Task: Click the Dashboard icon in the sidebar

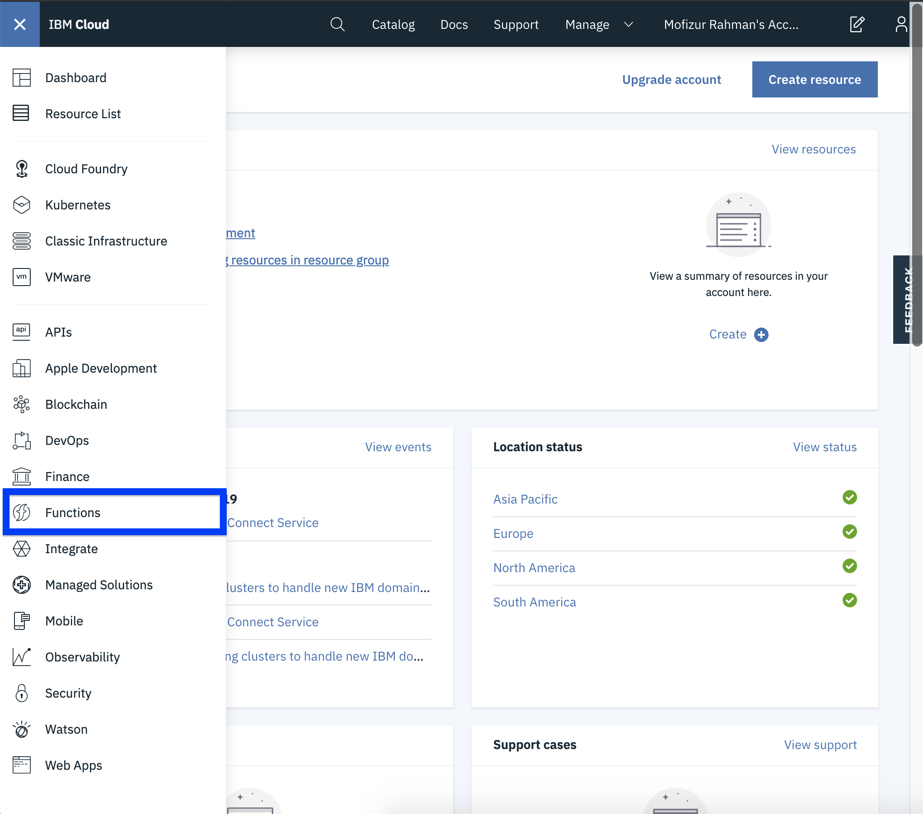Action: [22, 78]
